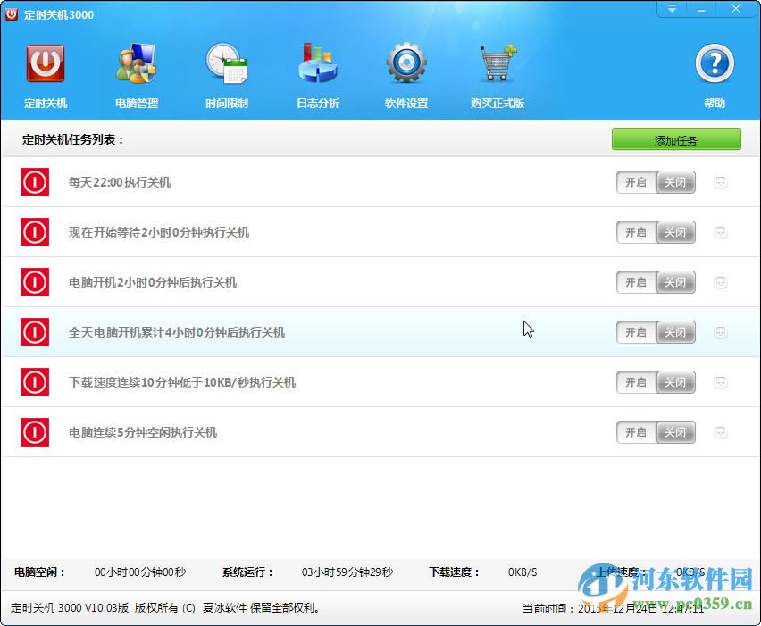Click the 定时关机任务列表 heading
The width and height of the screenshot is (761, 626).
pyautogui.click(x=73, y=140)
